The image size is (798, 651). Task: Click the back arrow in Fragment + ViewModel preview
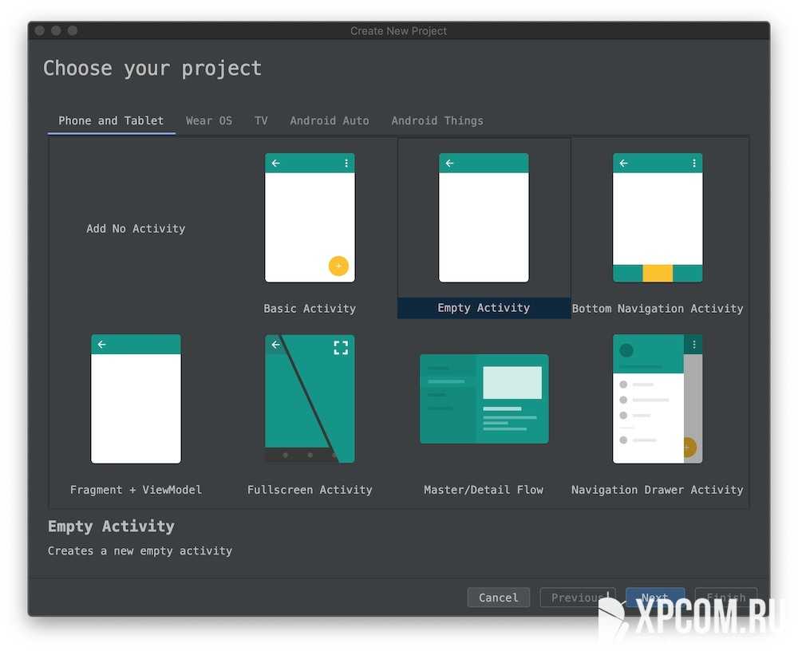click(102, 345)
